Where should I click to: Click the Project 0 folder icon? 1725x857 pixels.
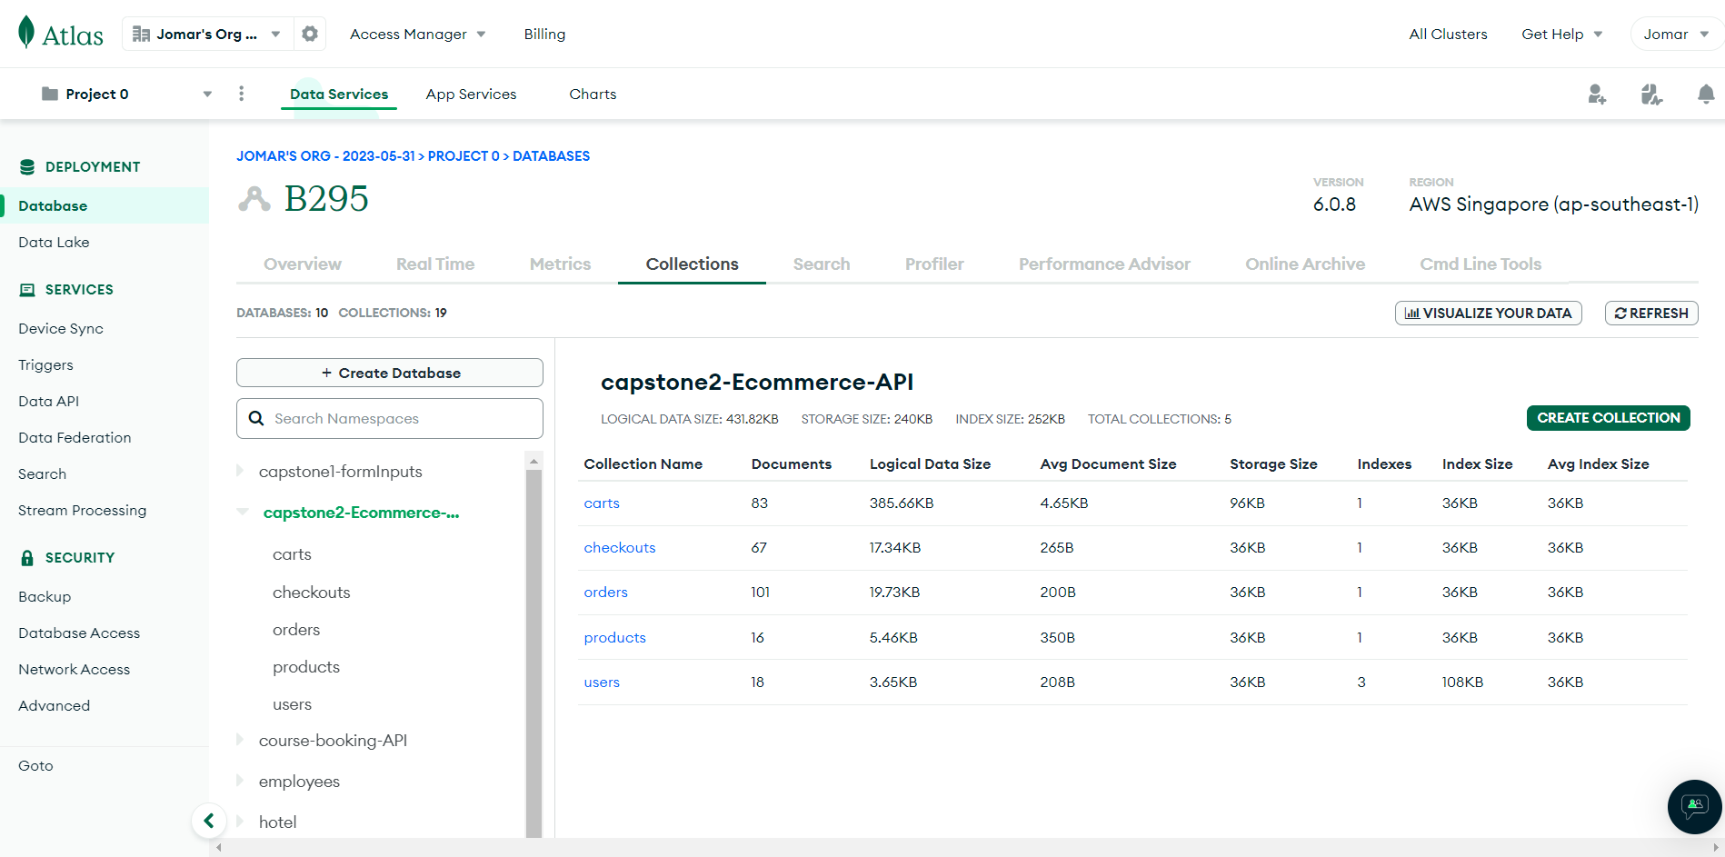tap(50, 94)
